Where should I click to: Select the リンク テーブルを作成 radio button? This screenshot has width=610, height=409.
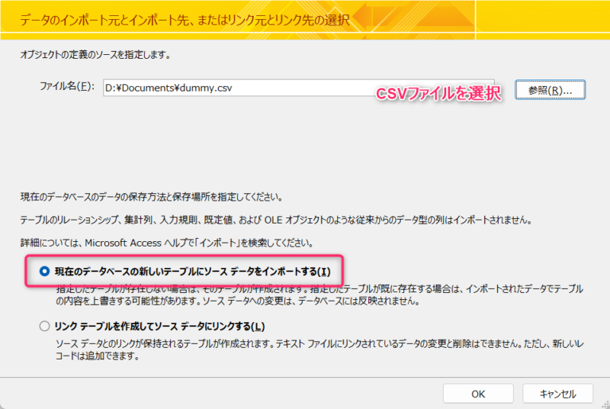click(45, 326)
